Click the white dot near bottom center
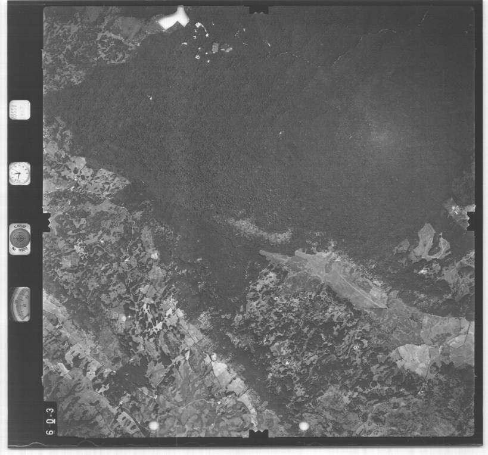This screenshot has height=455, width=488. tap(304, 426)
